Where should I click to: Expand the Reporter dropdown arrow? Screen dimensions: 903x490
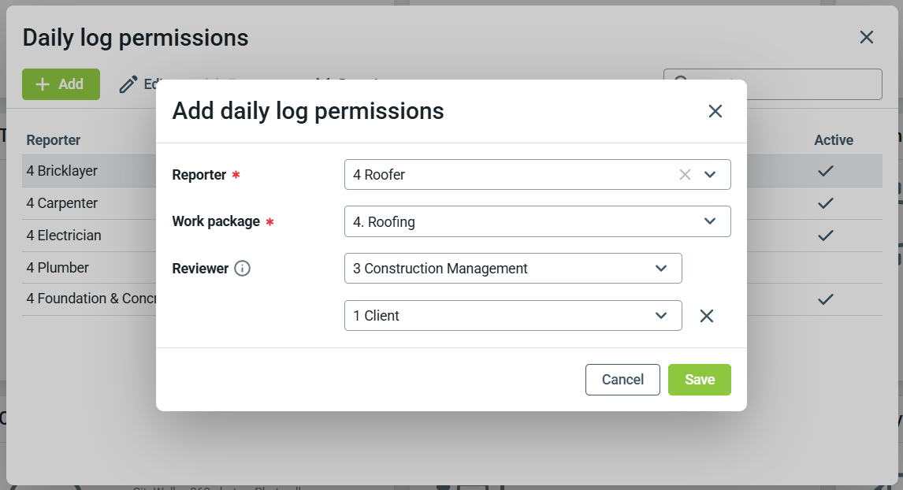(710, 175)
